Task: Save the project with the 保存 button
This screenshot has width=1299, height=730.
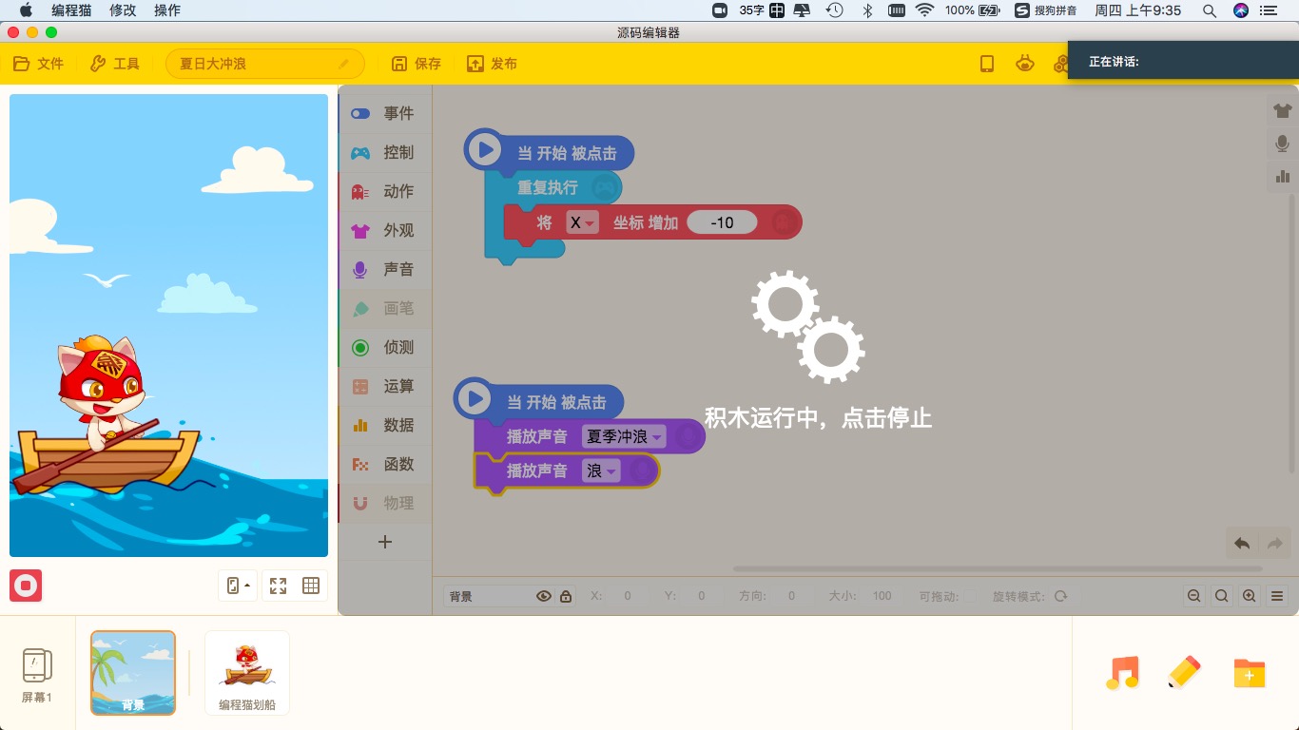Action: pyautogui.click(x=417, y=64)
